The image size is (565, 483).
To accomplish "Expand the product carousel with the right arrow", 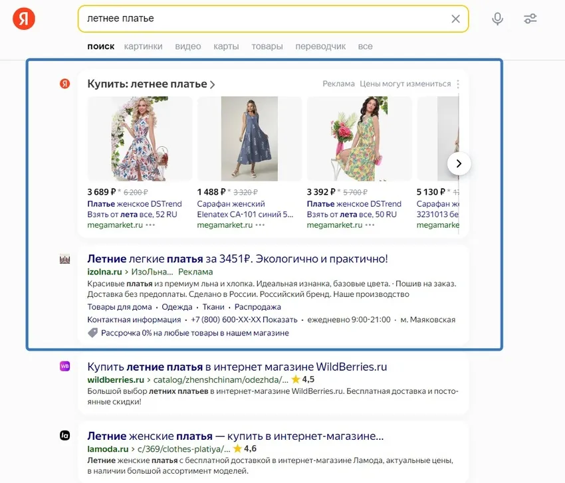I will pyautogui.click(x=459, y=163).
